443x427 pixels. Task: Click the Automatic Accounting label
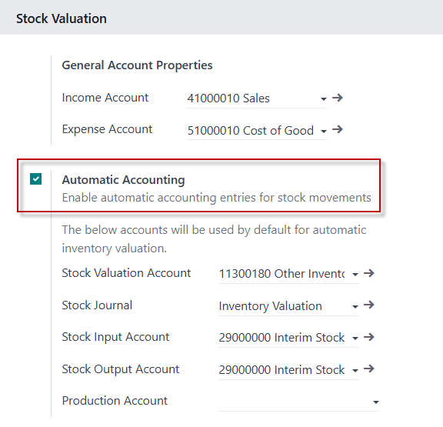pyautogui.click(x=123, y=180)
